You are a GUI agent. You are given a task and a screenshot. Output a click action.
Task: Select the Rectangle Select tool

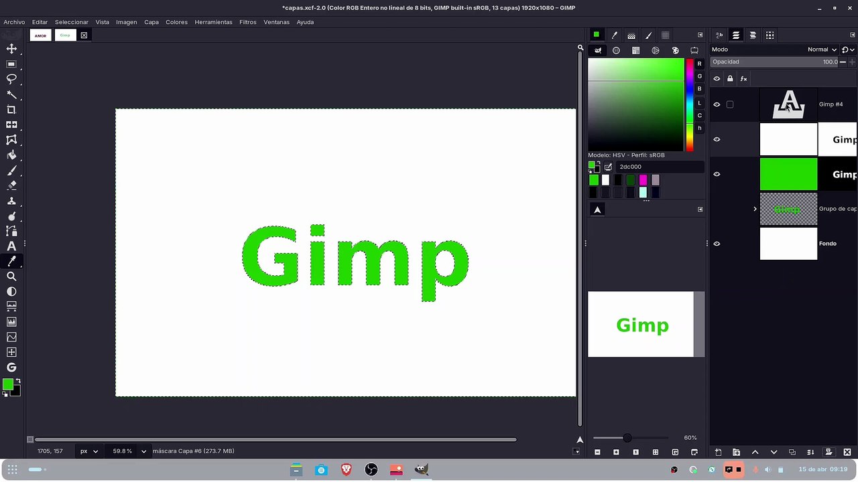[x=11, y=64]
